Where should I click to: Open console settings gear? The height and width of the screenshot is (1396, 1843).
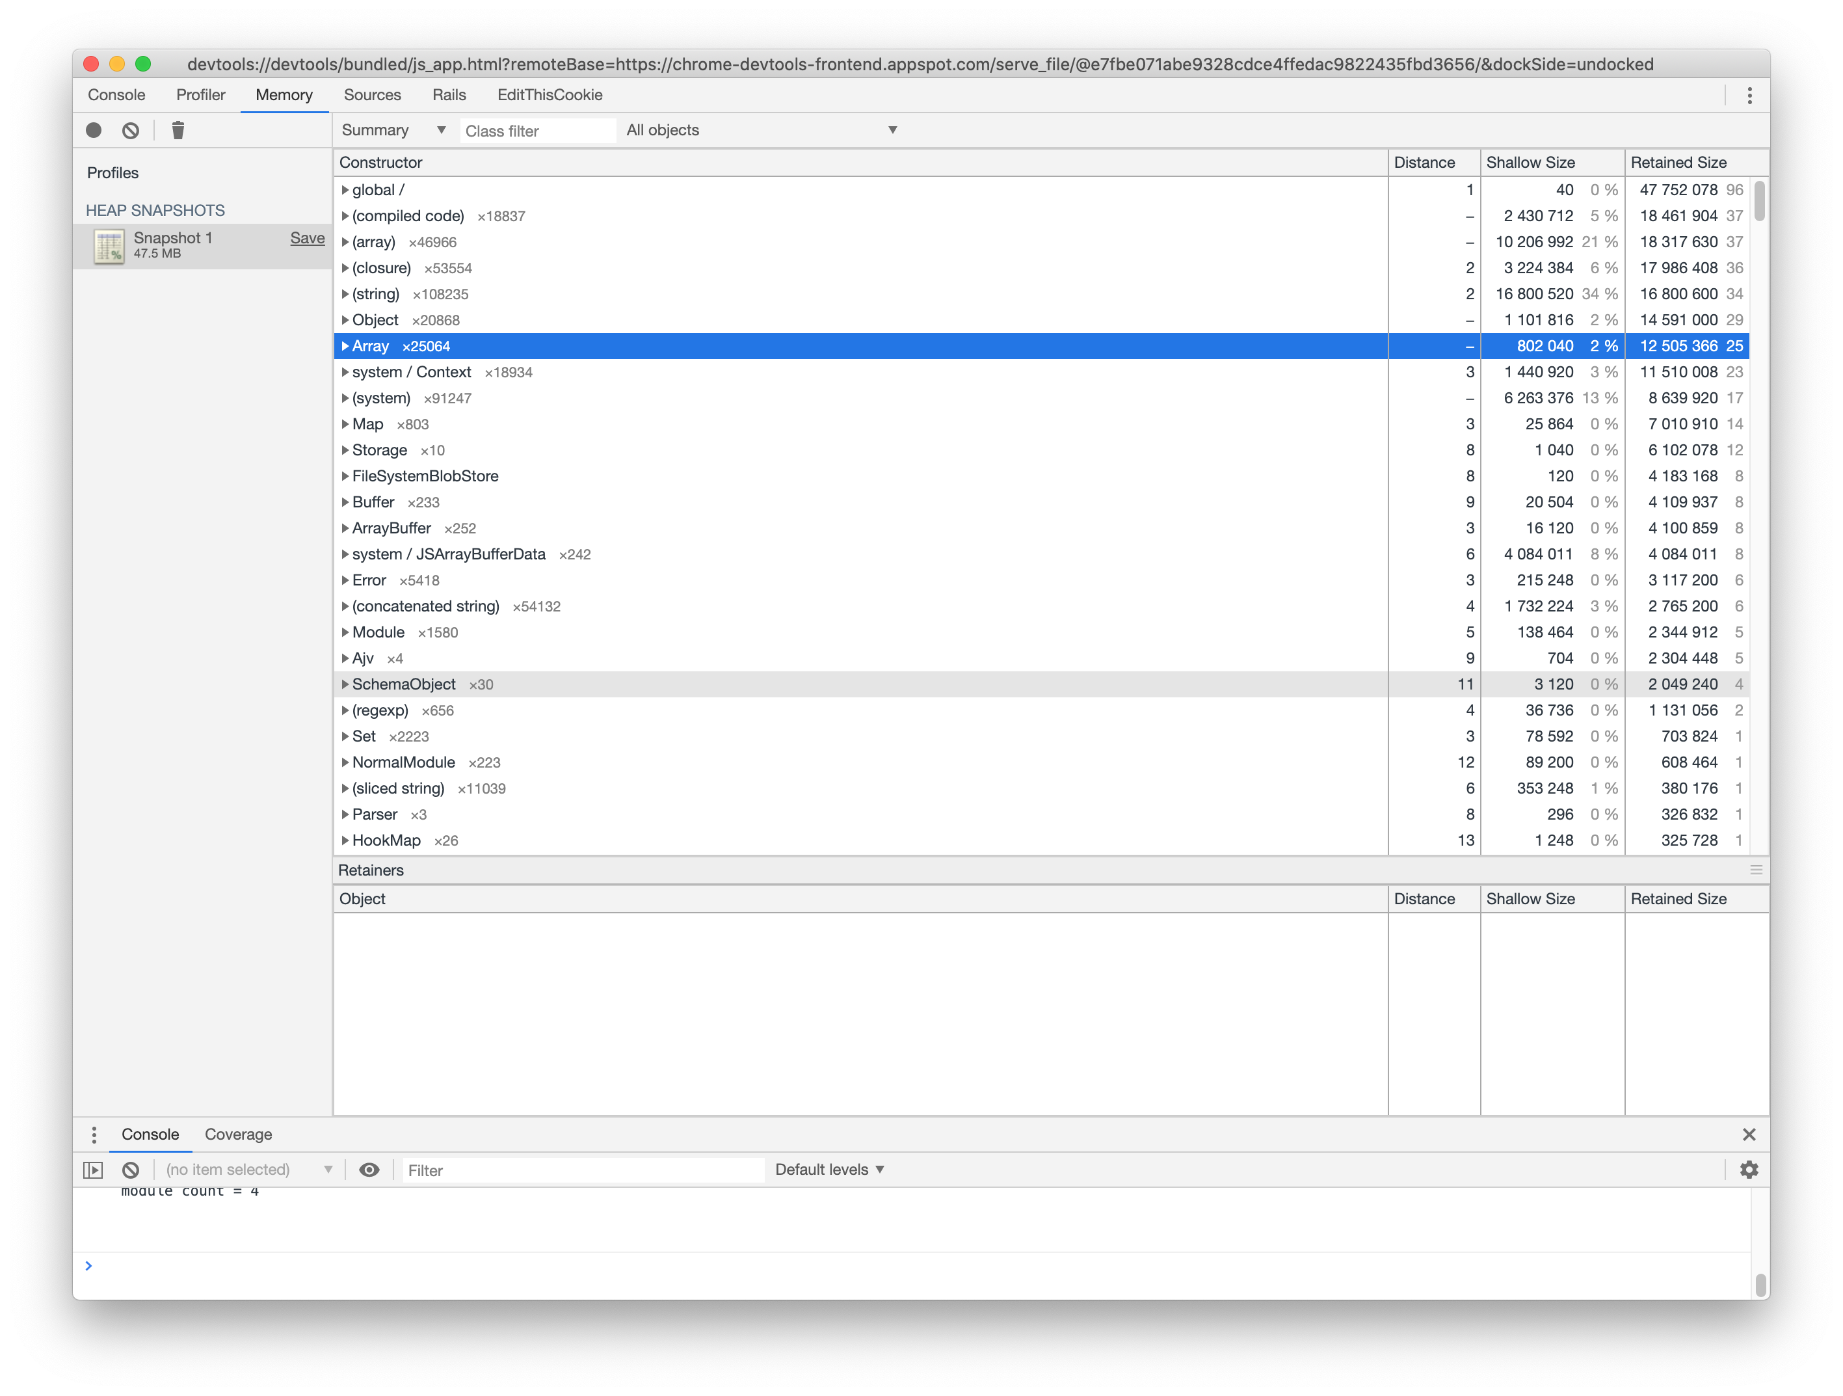pos(1749,1170)
